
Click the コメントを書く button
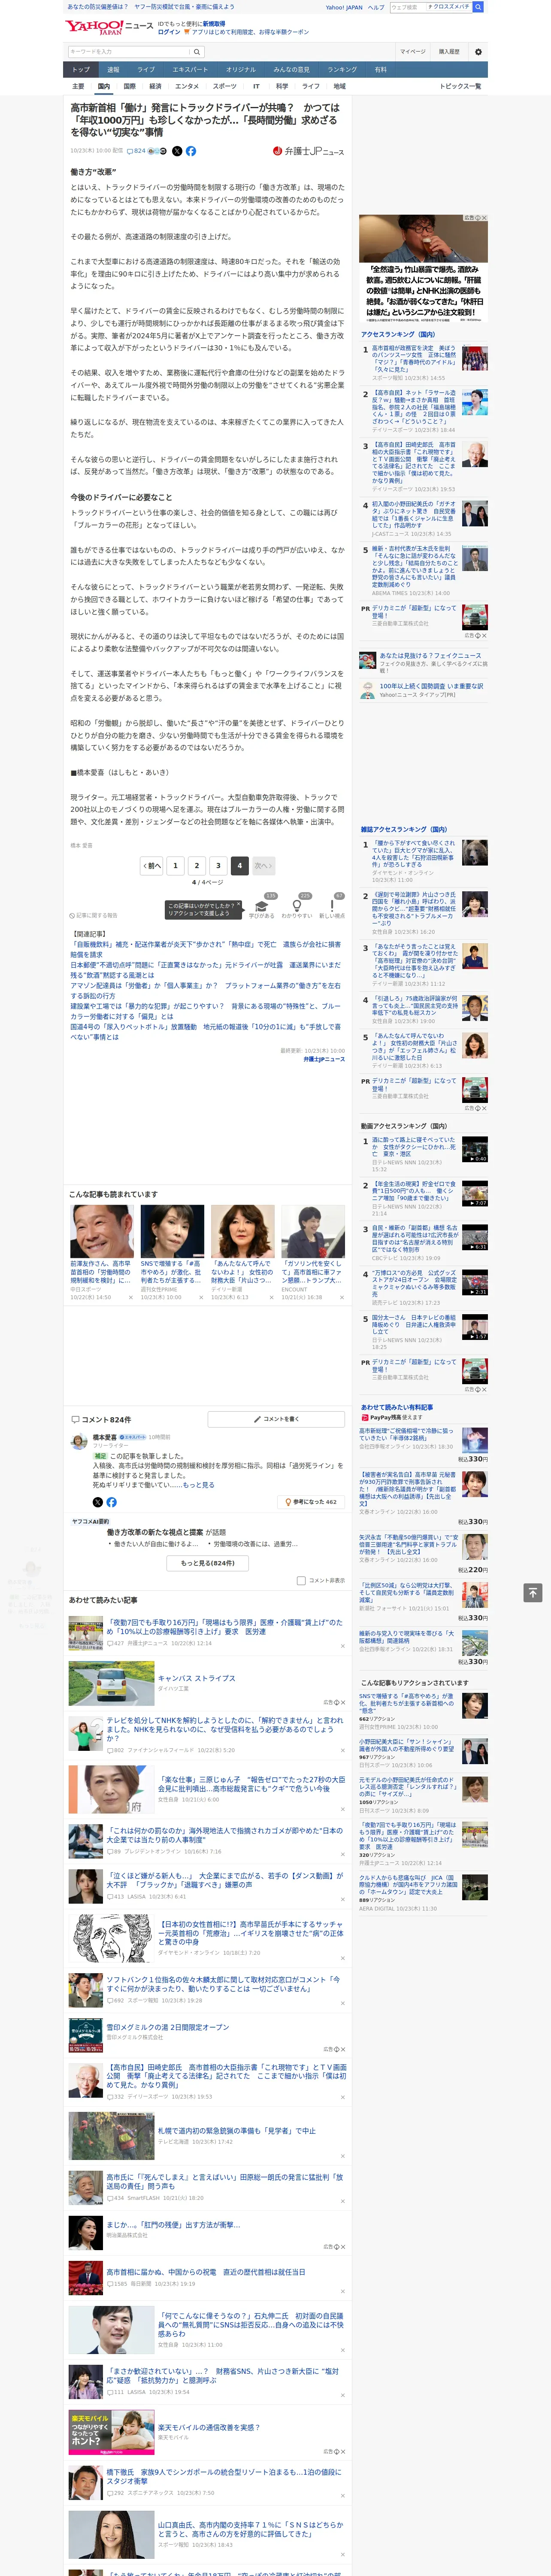coord(277,1419)
